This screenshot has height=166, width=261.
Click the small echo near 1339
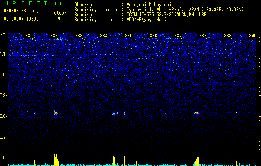pyautogui.click(x=236, y=113)
